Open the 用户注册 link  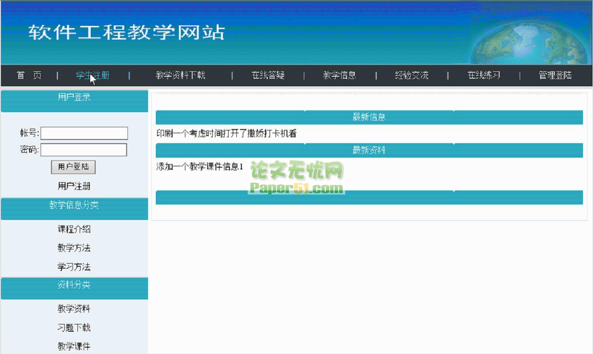pyautogui.click(x=74, y=186)
